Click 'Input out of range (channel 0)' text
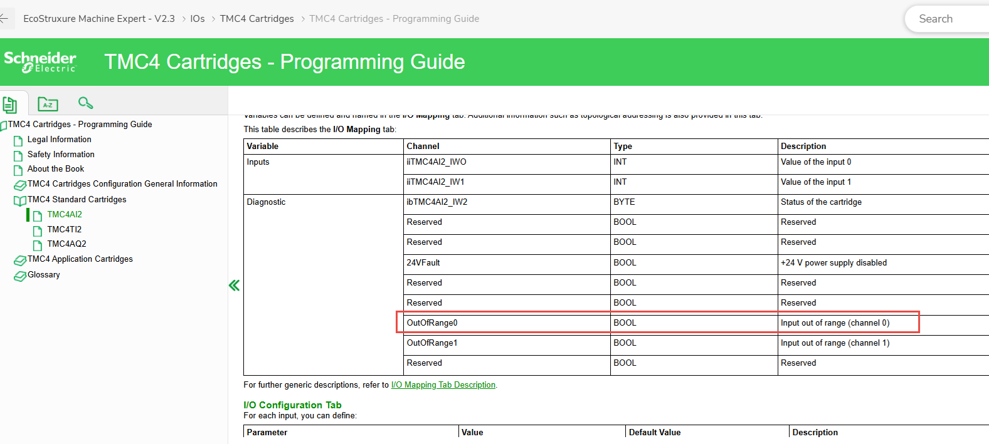 (835, 323)
